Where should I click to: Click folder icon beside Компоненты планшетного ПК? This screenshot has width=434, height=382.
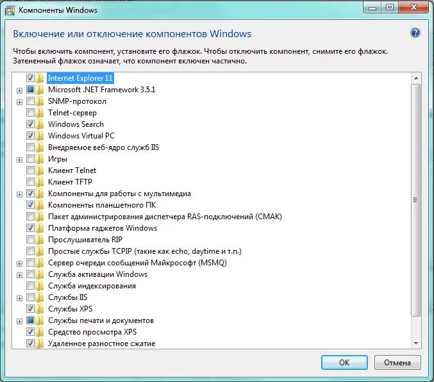[40, 205]
